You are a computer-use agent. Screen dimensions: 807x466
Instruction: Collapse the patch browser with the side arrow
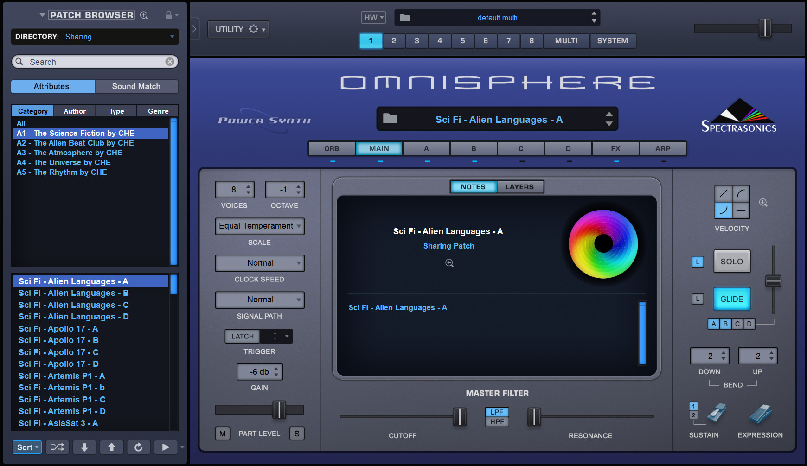click(194, 29)
